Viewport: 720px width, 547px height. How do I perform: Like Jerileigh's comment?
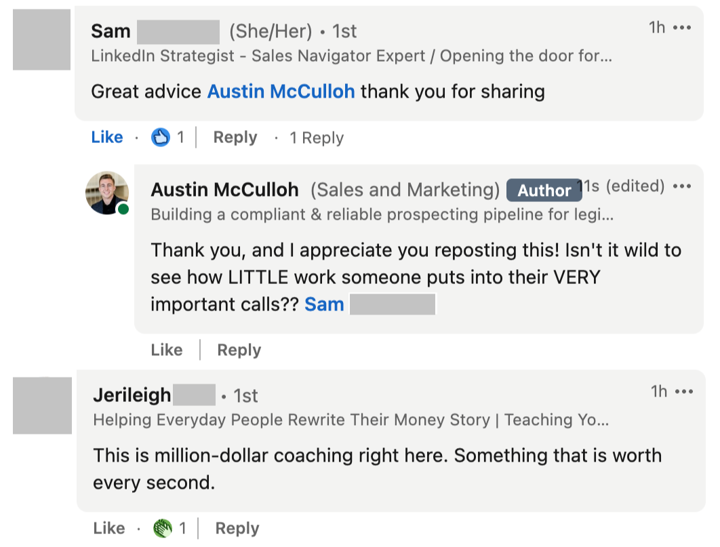109,528
